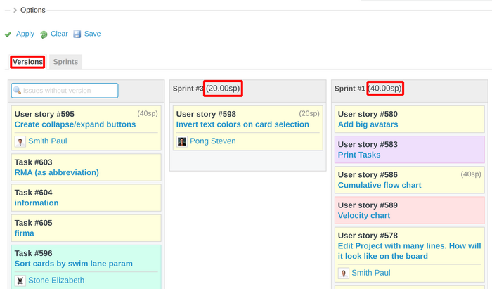
Task: Click Smith Paul's avatar on story #578
Action: pyautogui.click(x=344, y=274)
